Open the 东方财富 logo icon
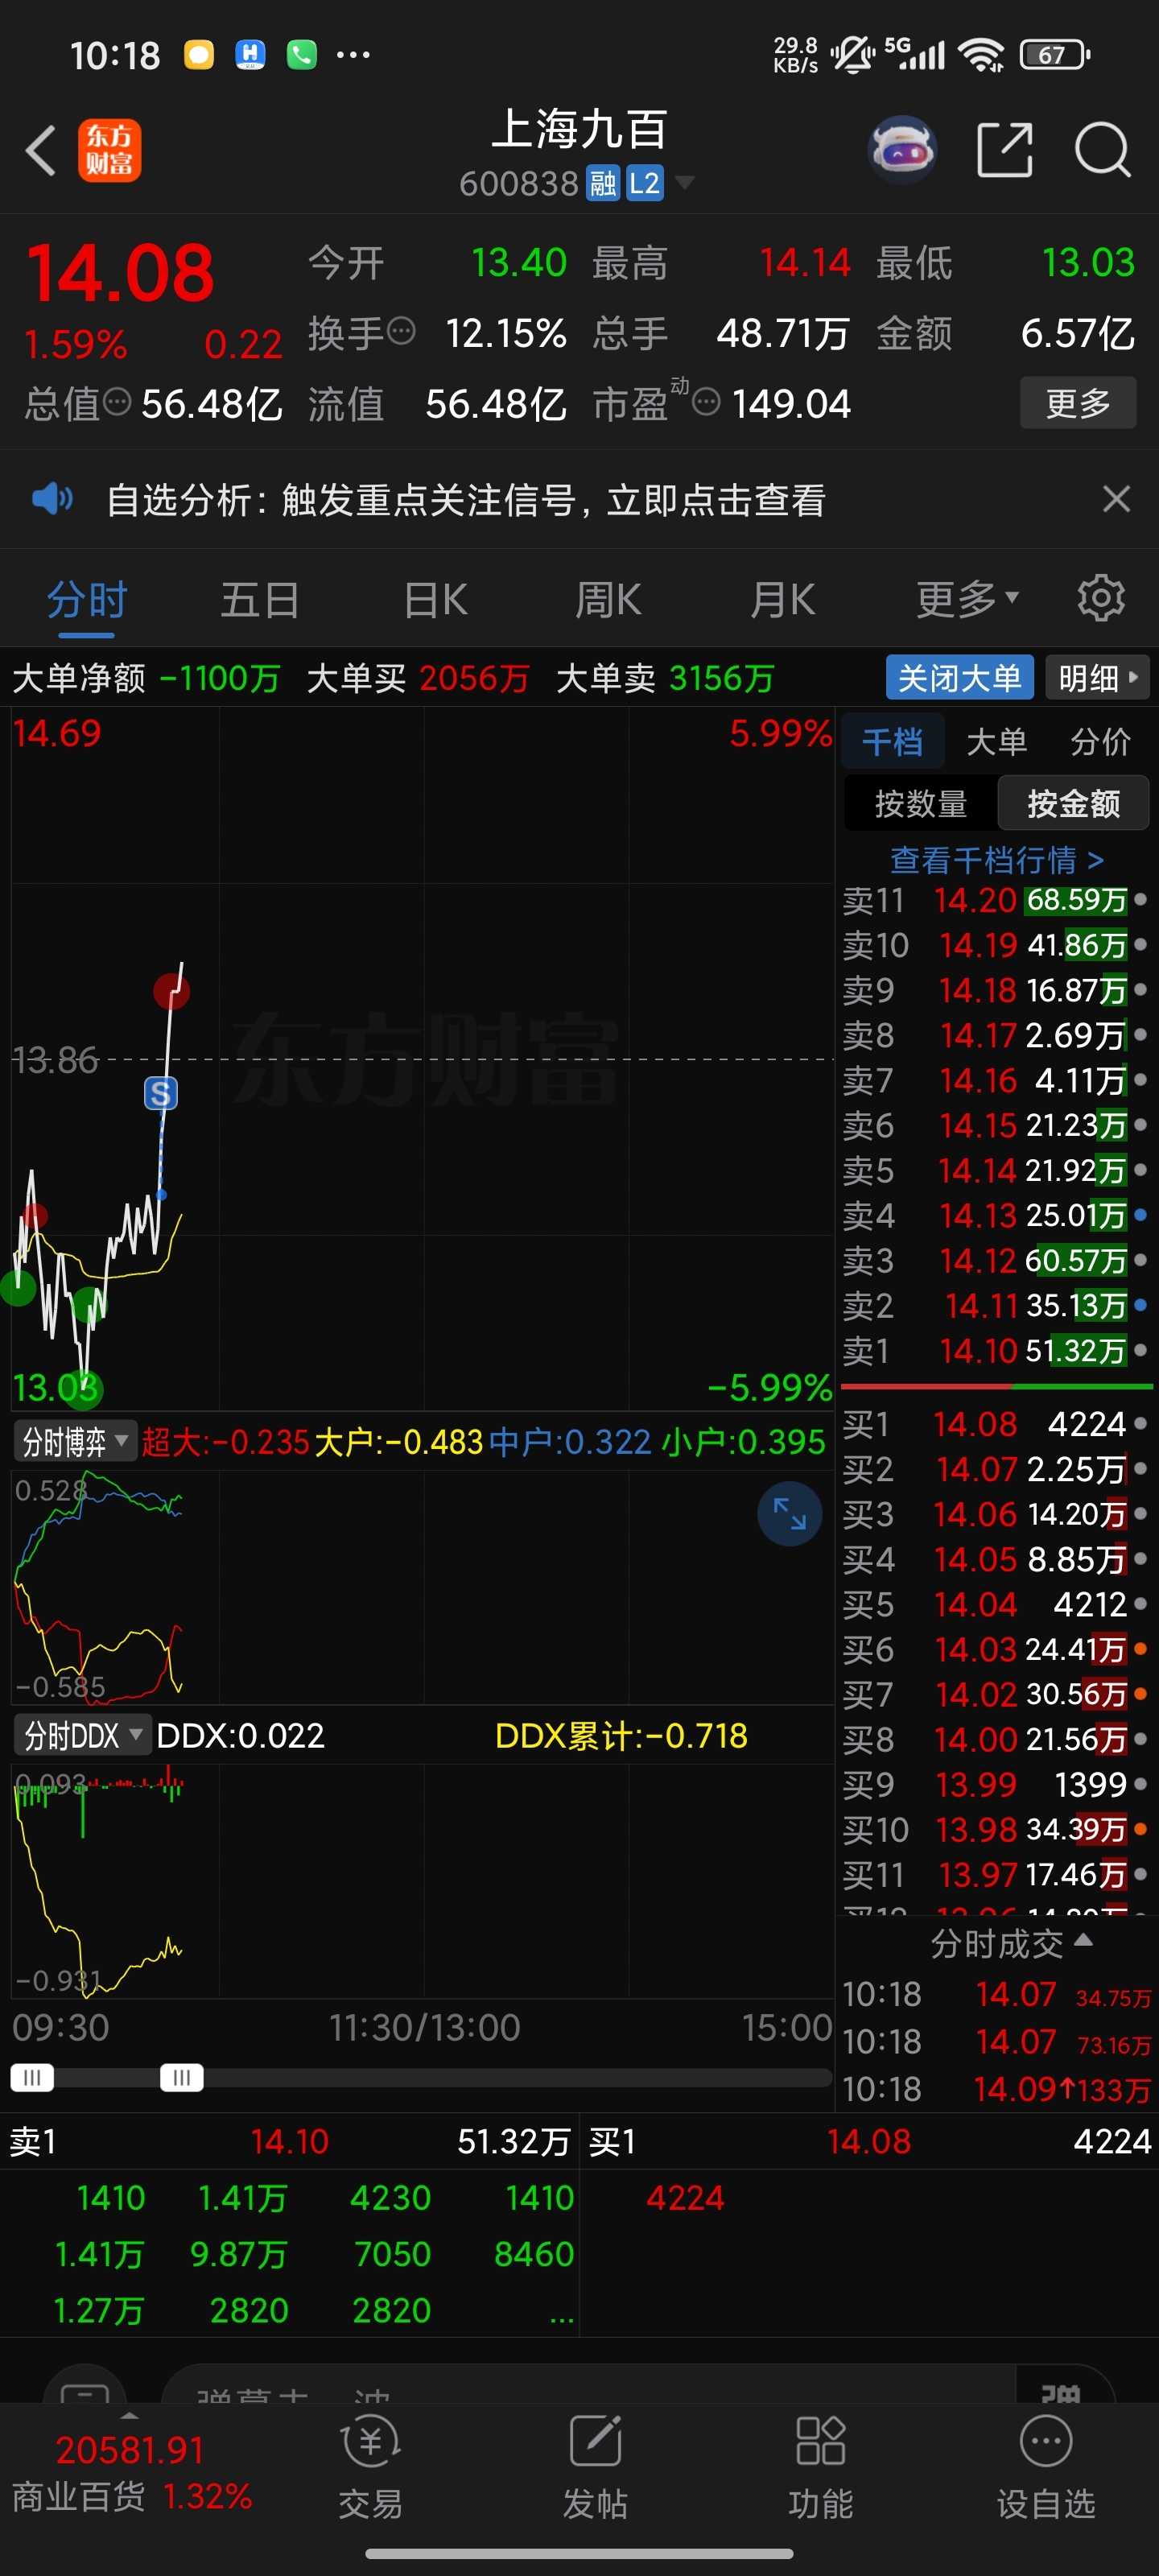The width and height of the screenshot is (1159, 2576). pos(110,151)
